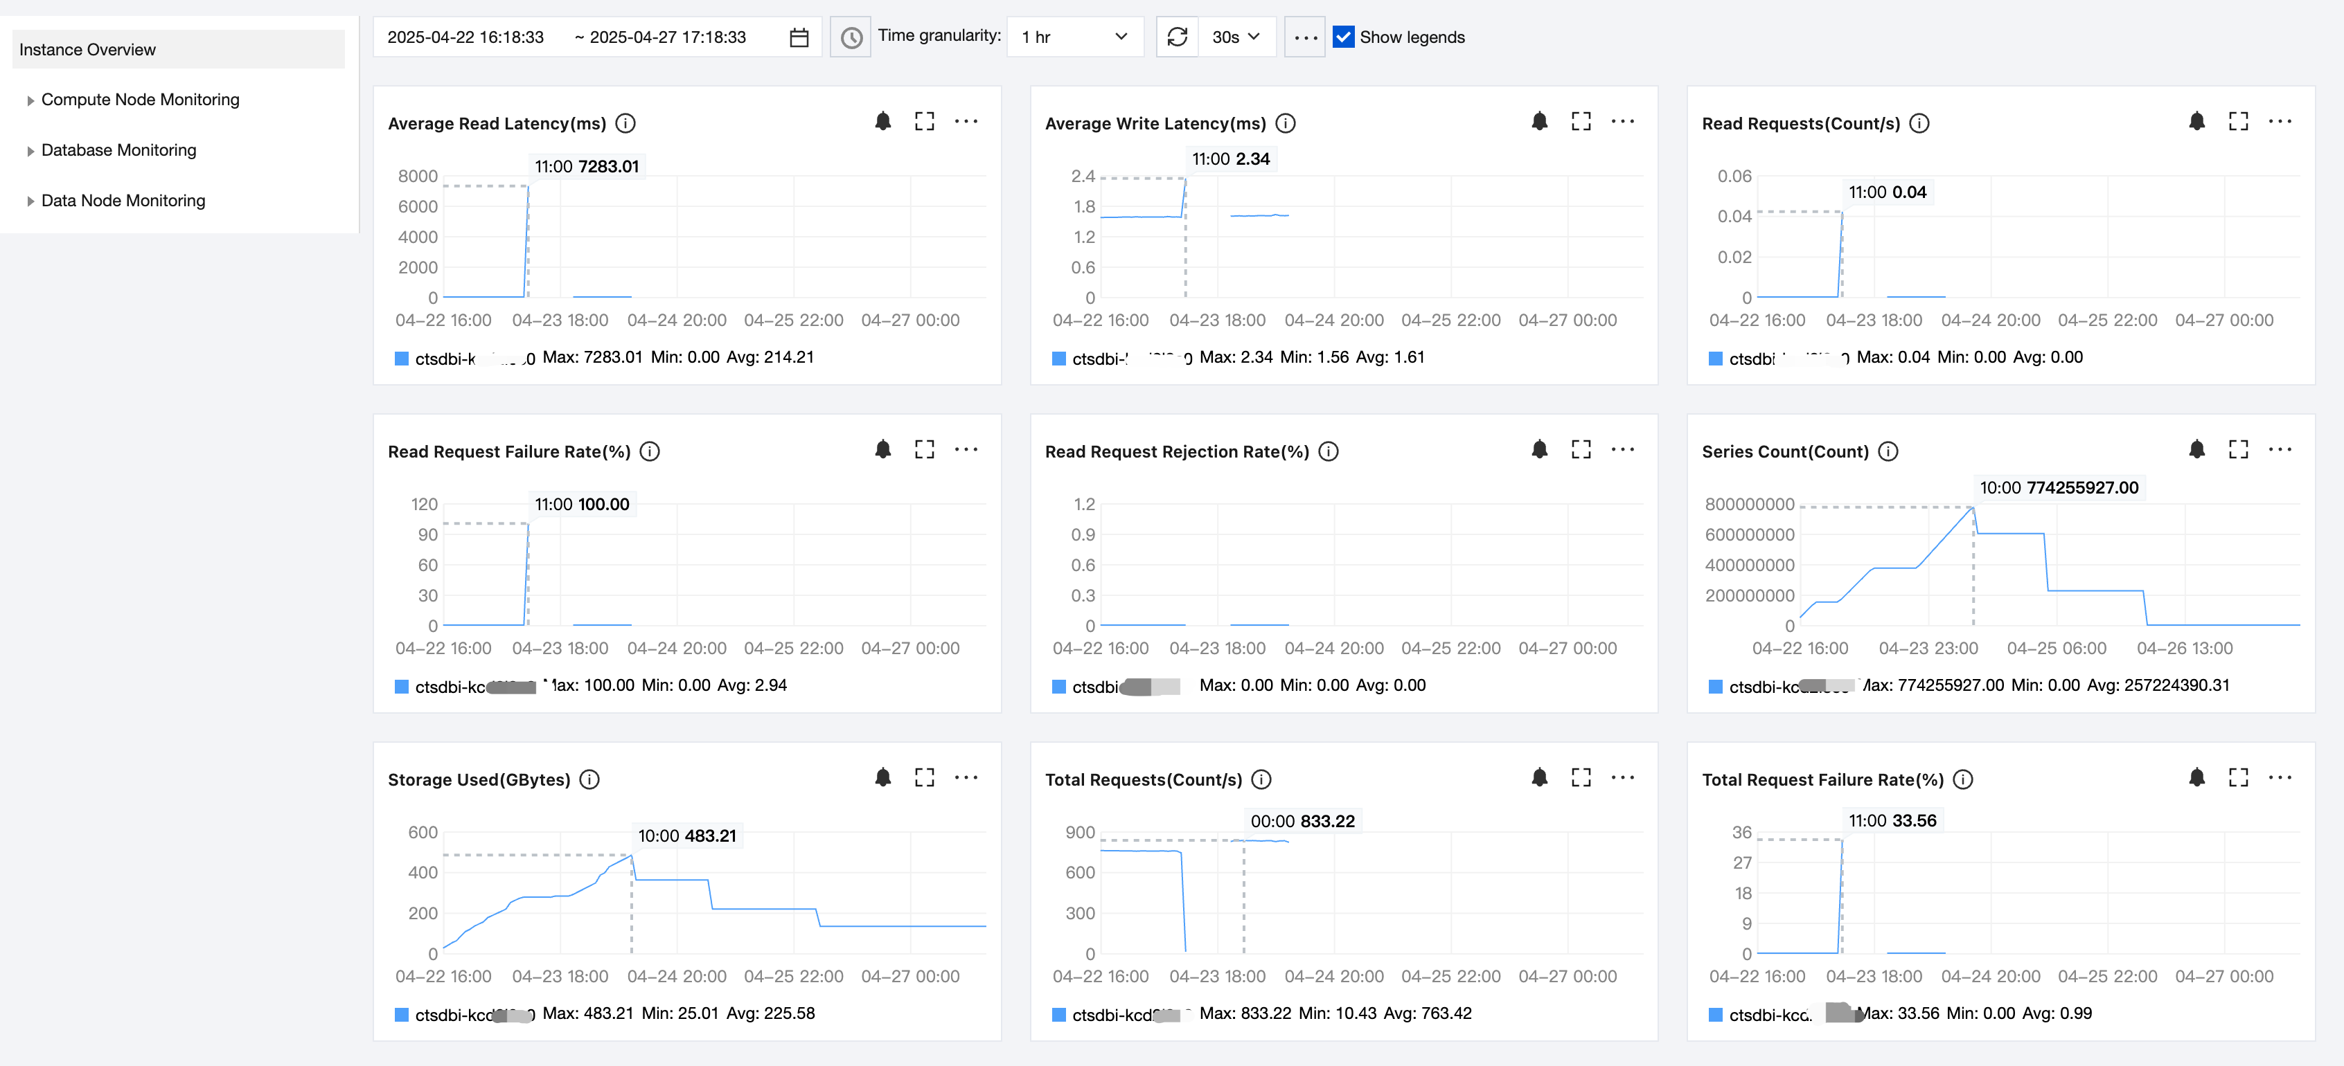Open calendar icon in date range field
The image size is (2344, 1066).
pos(799,37)
